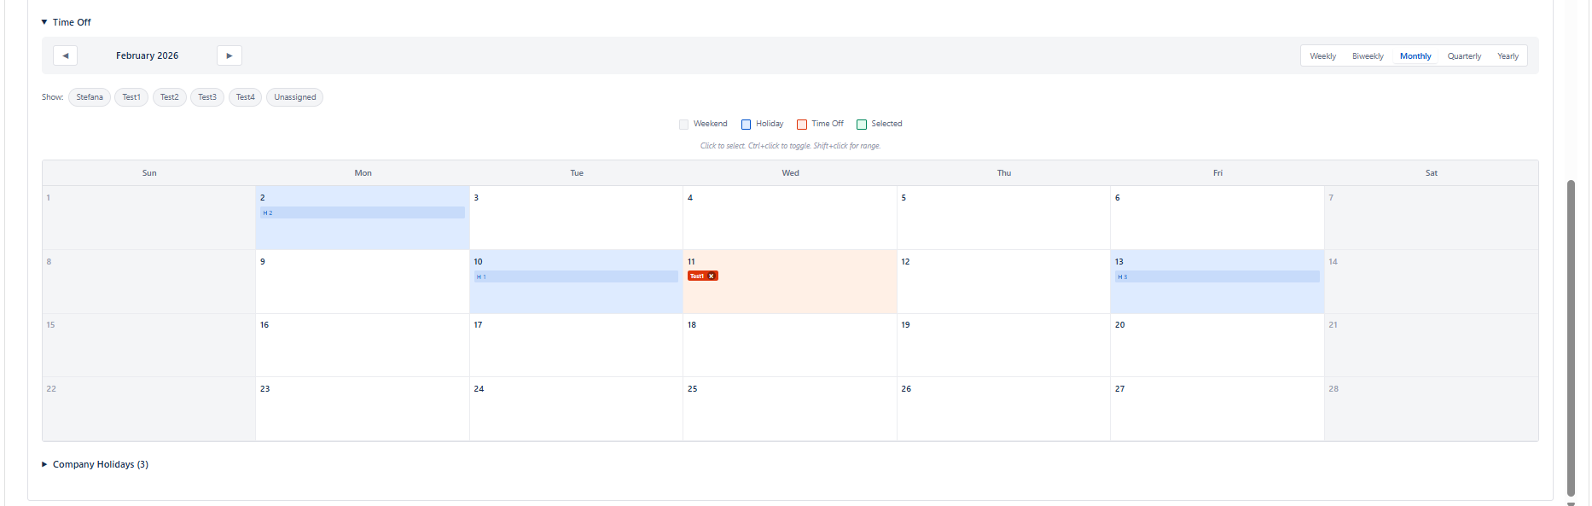Switch to Yearly view
The image size is (1592, 506).
(1508, 56)
